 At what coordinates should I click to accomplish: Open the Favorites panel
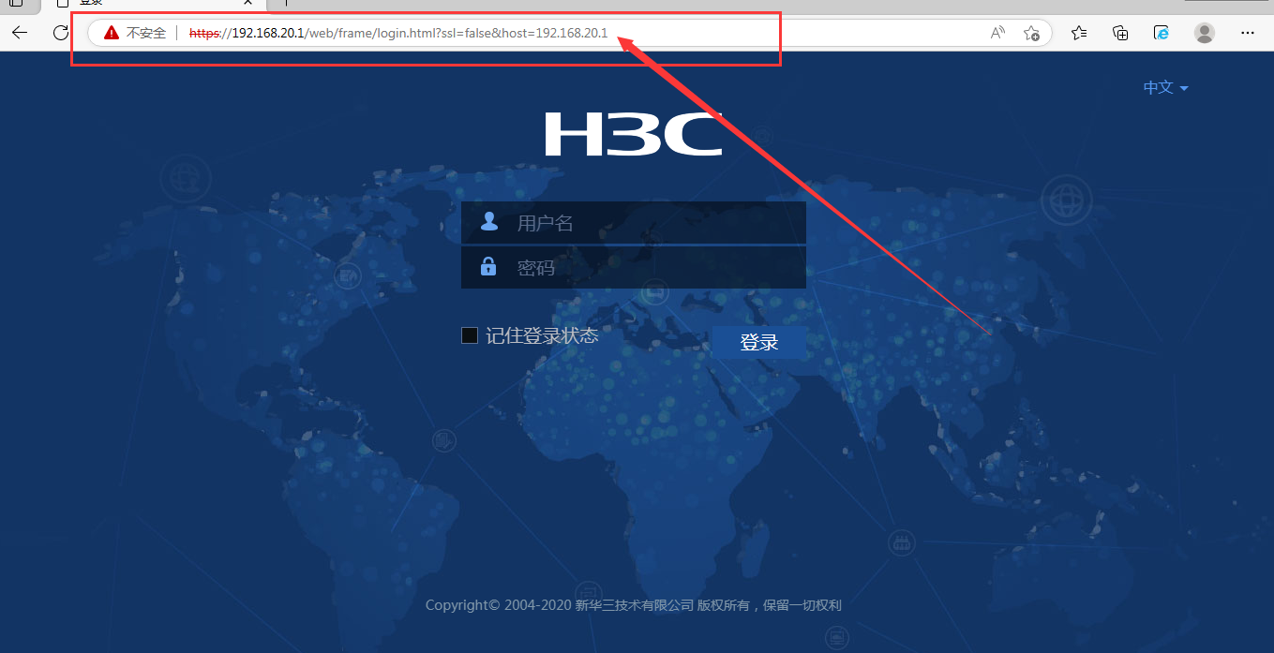(1078, 32)
